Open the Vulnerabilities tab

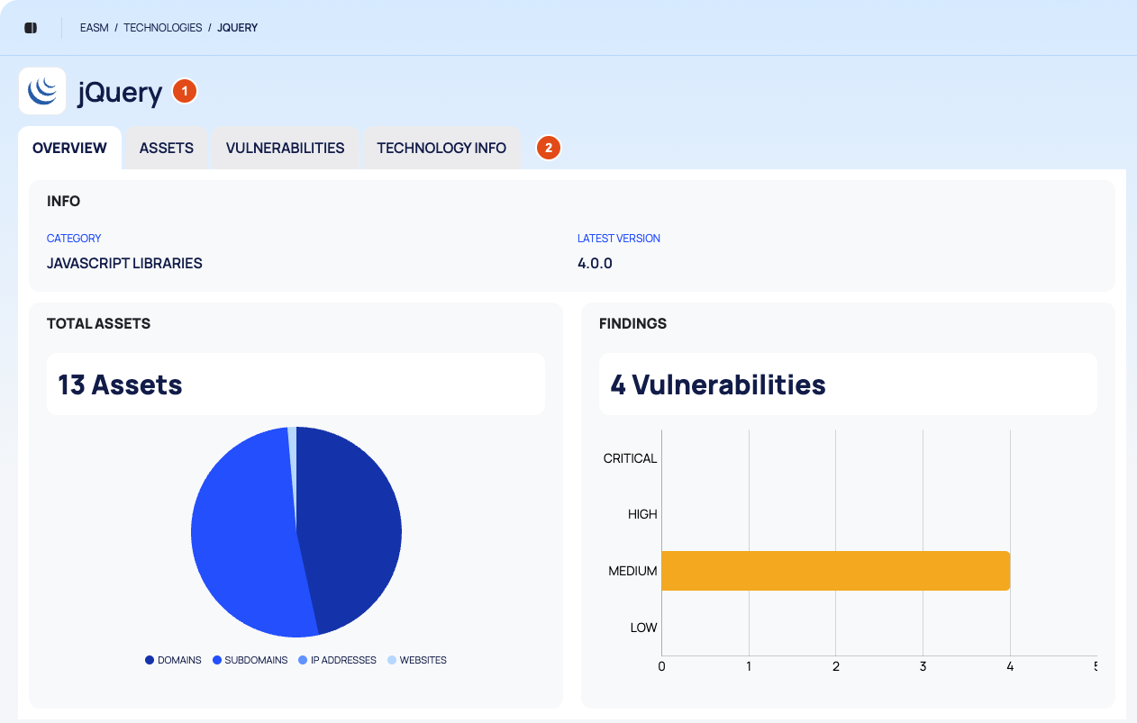tap(285, 148)
